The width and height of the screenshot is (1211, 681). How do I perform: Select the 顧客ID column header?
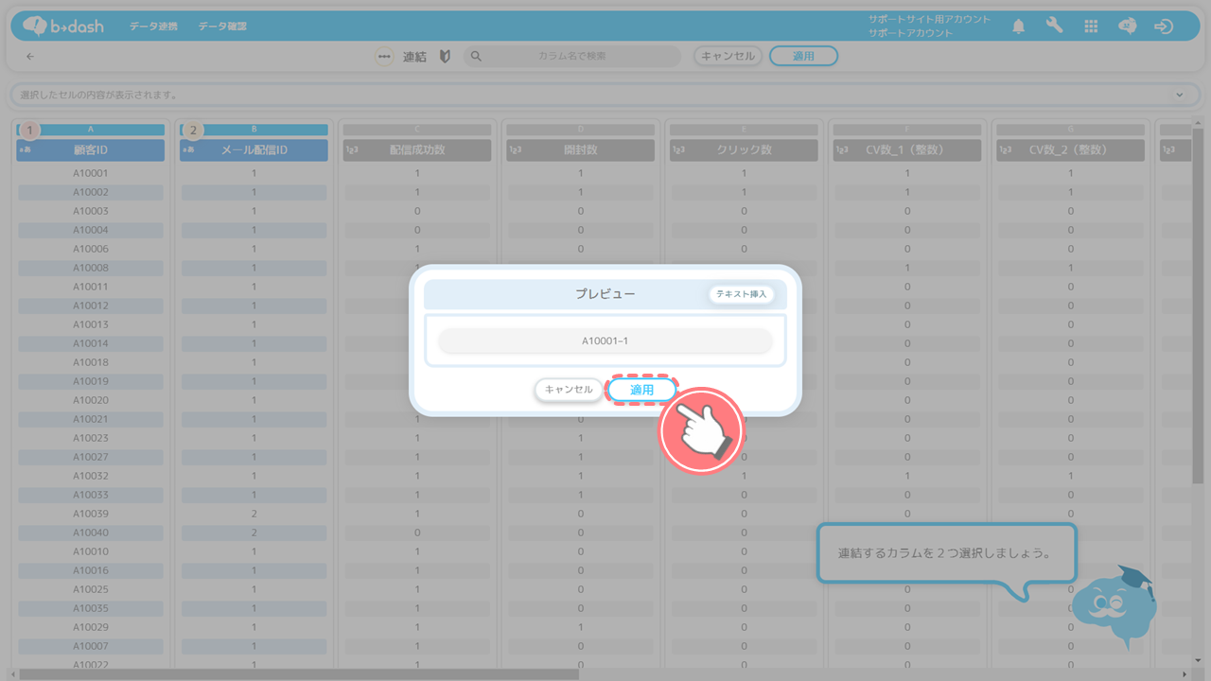click(x=91, y=149)
